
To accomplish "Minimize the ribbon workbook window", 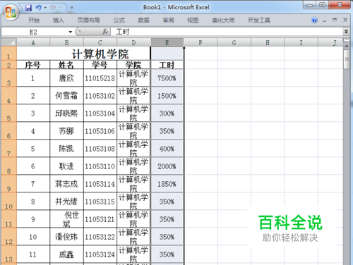I will coord(325,20).
